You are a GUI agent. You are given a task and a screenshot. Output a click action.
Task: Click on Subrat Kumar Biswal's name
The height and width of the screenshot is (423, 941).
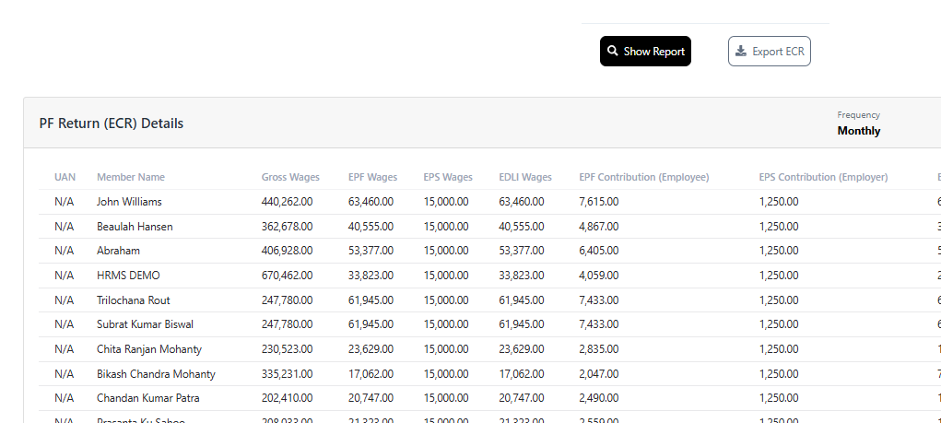(145, 324)
